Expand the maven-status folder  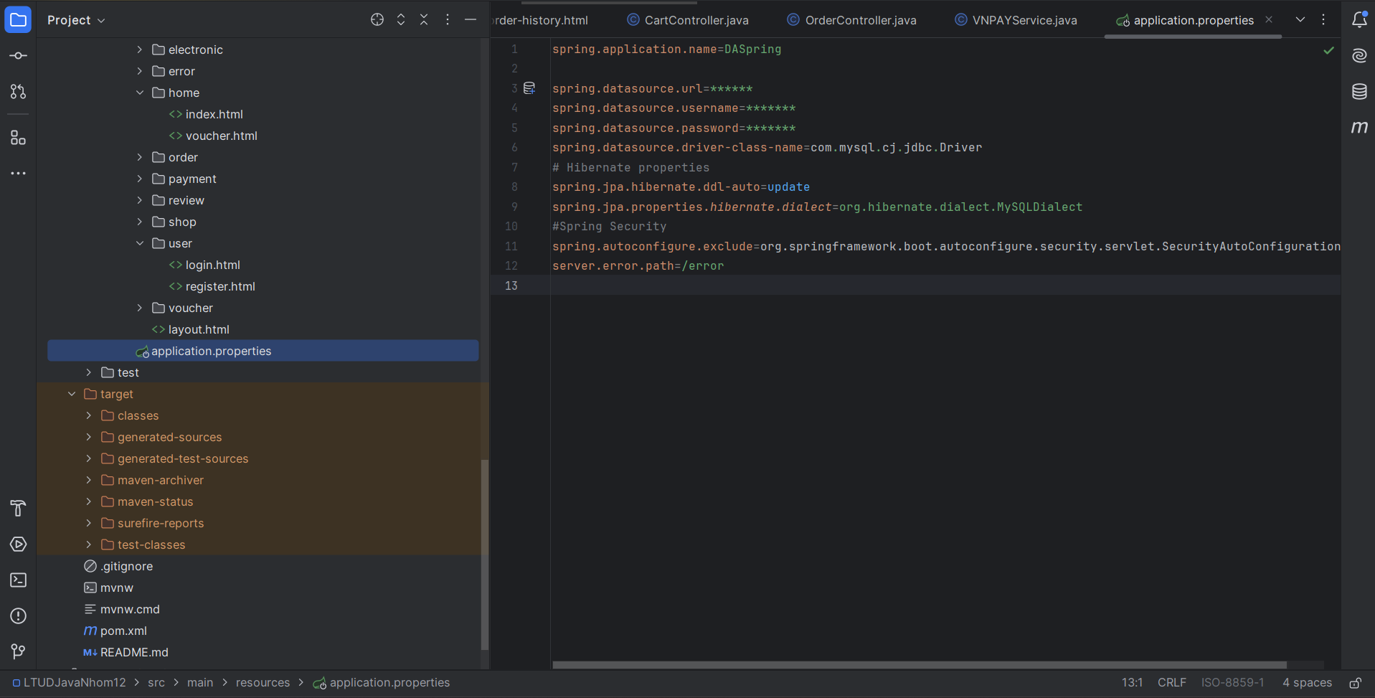point(88,501)
